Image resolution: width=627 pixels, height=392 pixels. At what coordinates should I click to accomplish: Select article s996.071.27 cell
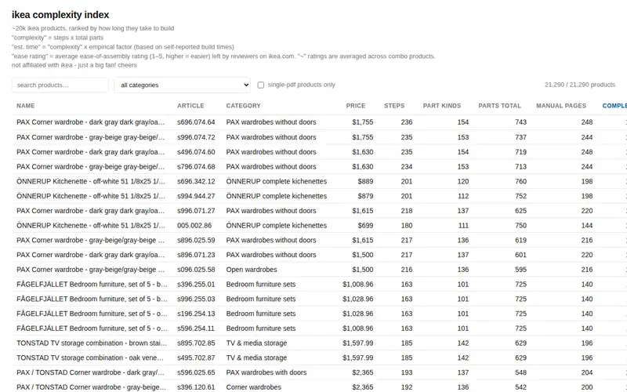click(x=196, y=211)
